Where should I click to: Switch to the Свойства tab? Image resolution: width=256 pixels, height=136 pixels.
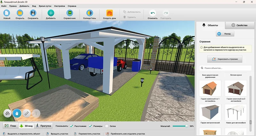[240, 25]
